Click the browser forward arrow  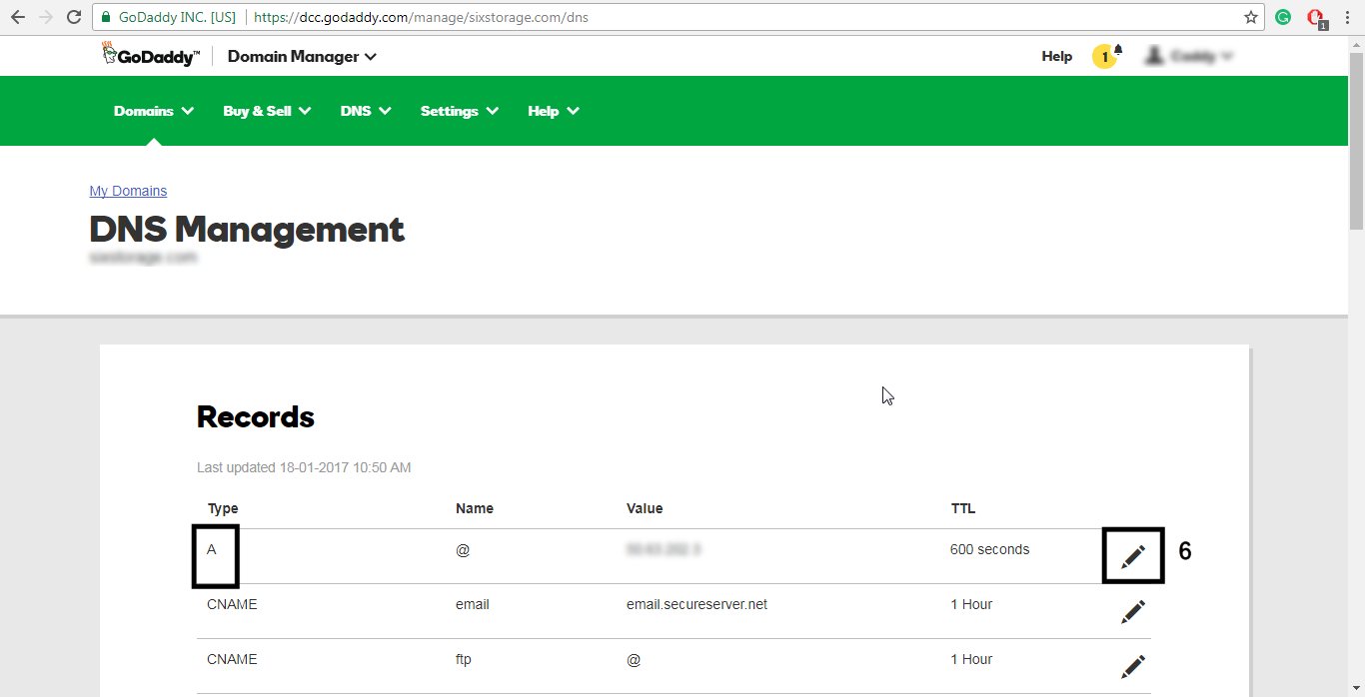point(45,17)
